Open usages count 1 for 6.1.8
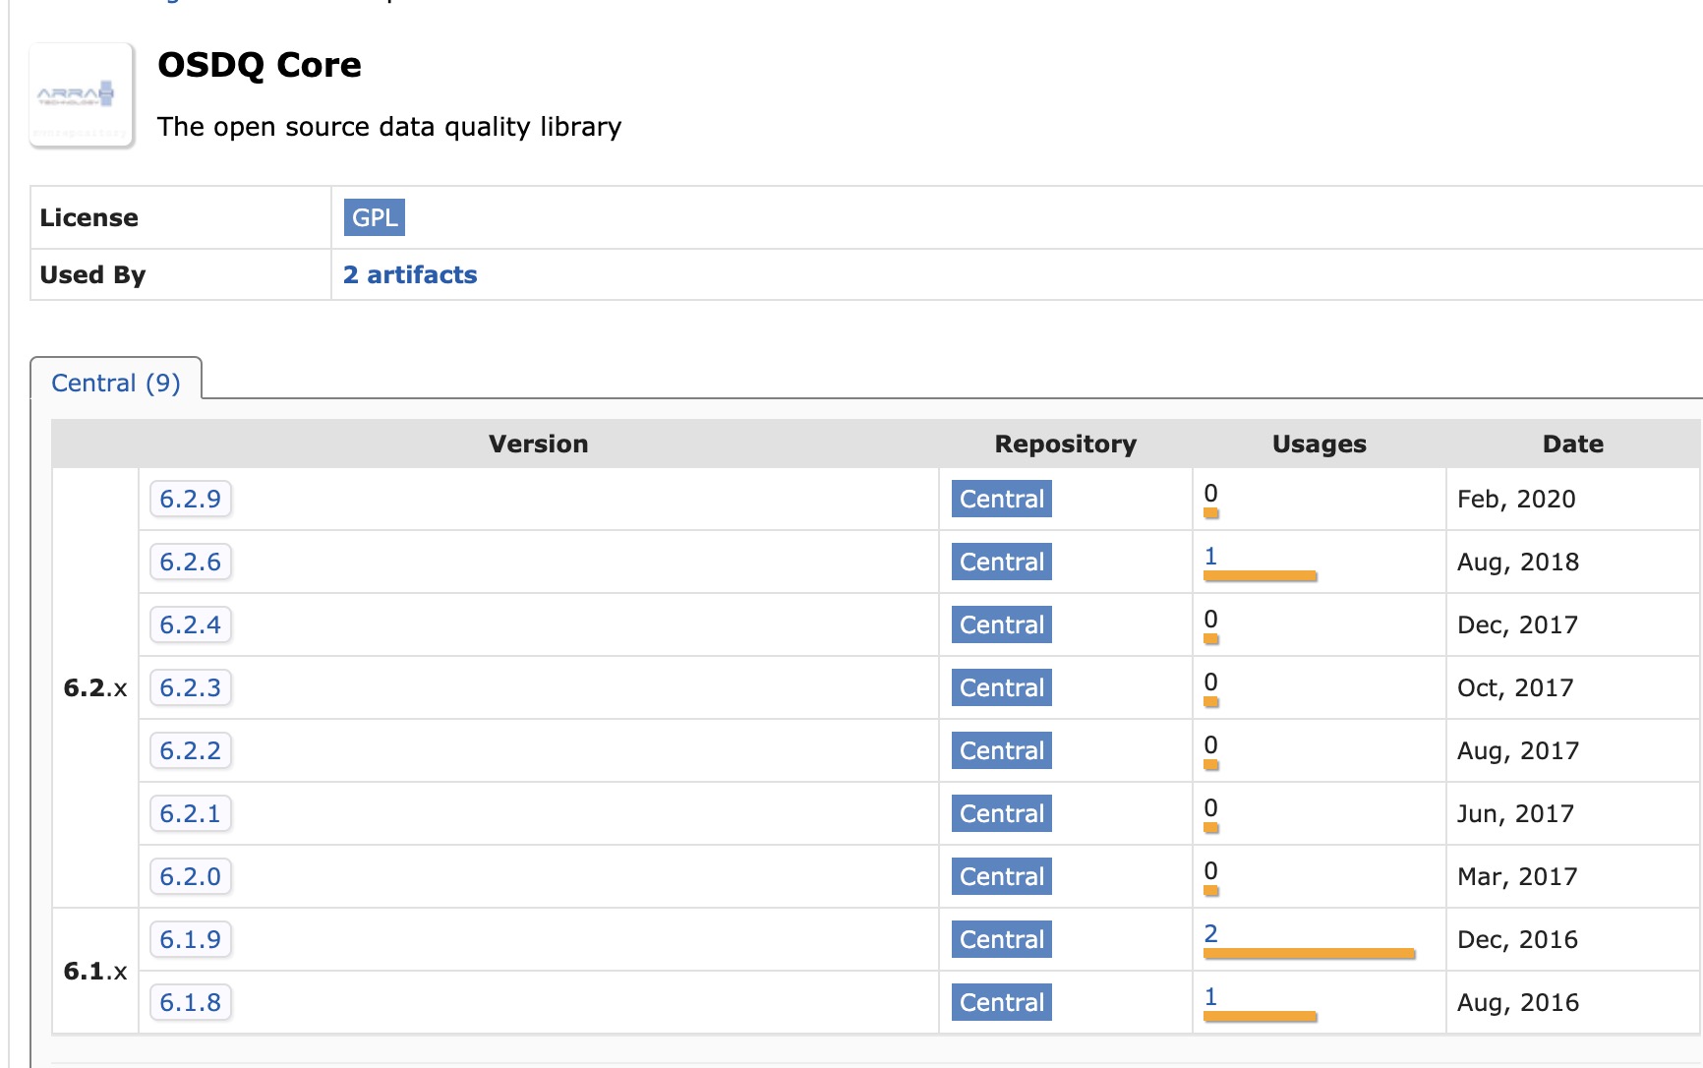This screenshot has height=1068, width=1703. pos(1211,996)
